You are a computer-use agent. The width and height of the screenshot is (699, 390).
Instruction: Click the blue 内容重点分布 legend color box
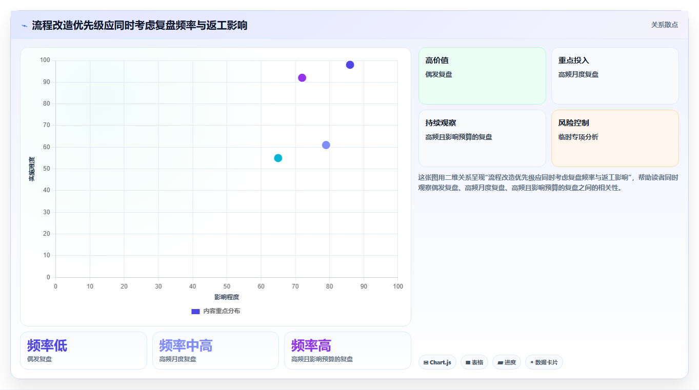[x=195, y=311]
